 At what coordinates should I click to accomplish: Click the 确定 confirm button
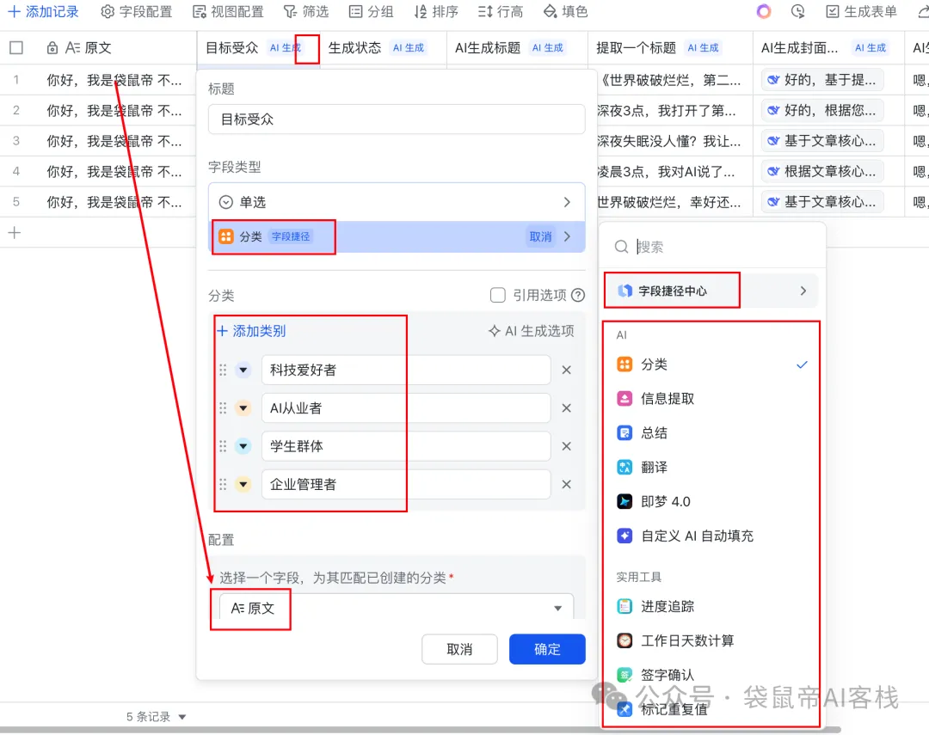point(547,649)
